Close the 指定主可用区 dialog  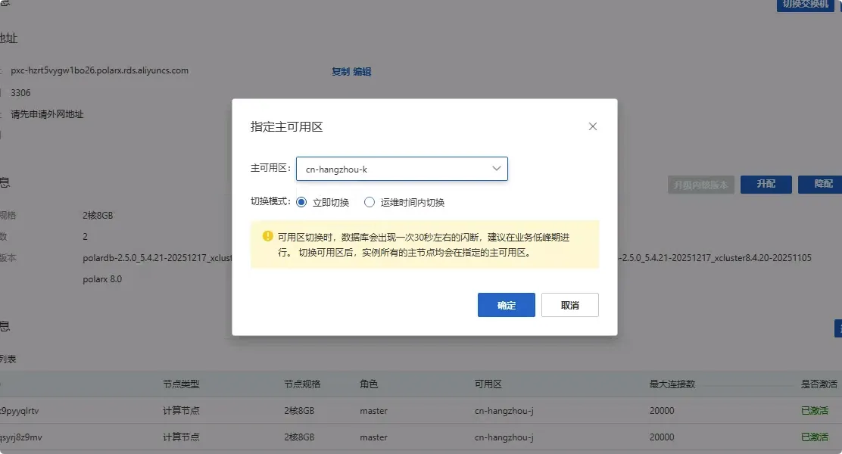point(593,126)
